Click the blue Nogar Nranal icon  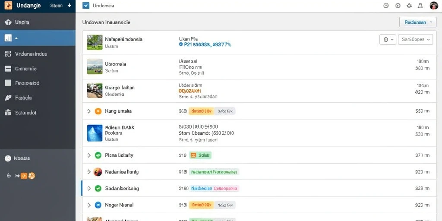[x=98, y=205]
